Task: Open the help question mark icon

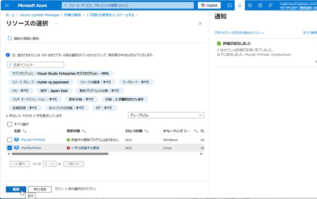Action: 260,5
